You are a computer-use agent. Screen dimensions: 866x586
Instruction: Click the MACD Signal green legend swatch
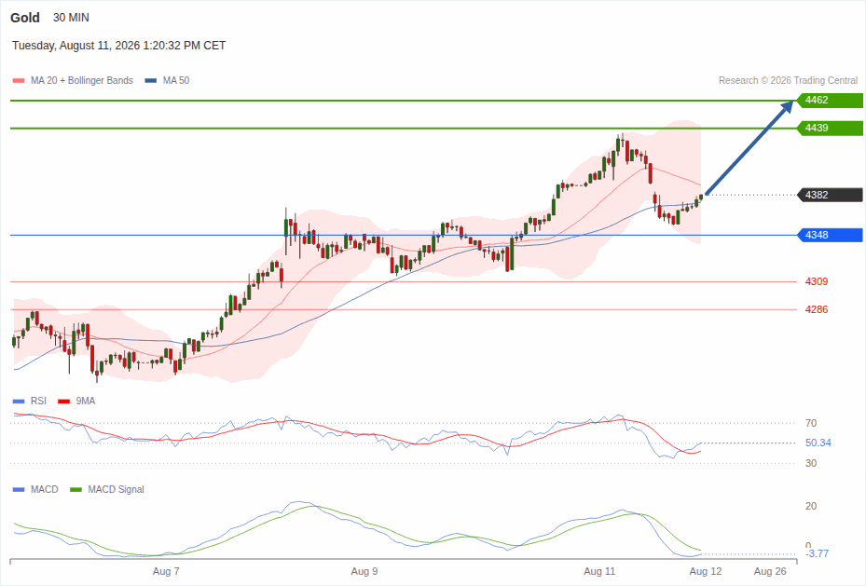[x=76, y=489]
